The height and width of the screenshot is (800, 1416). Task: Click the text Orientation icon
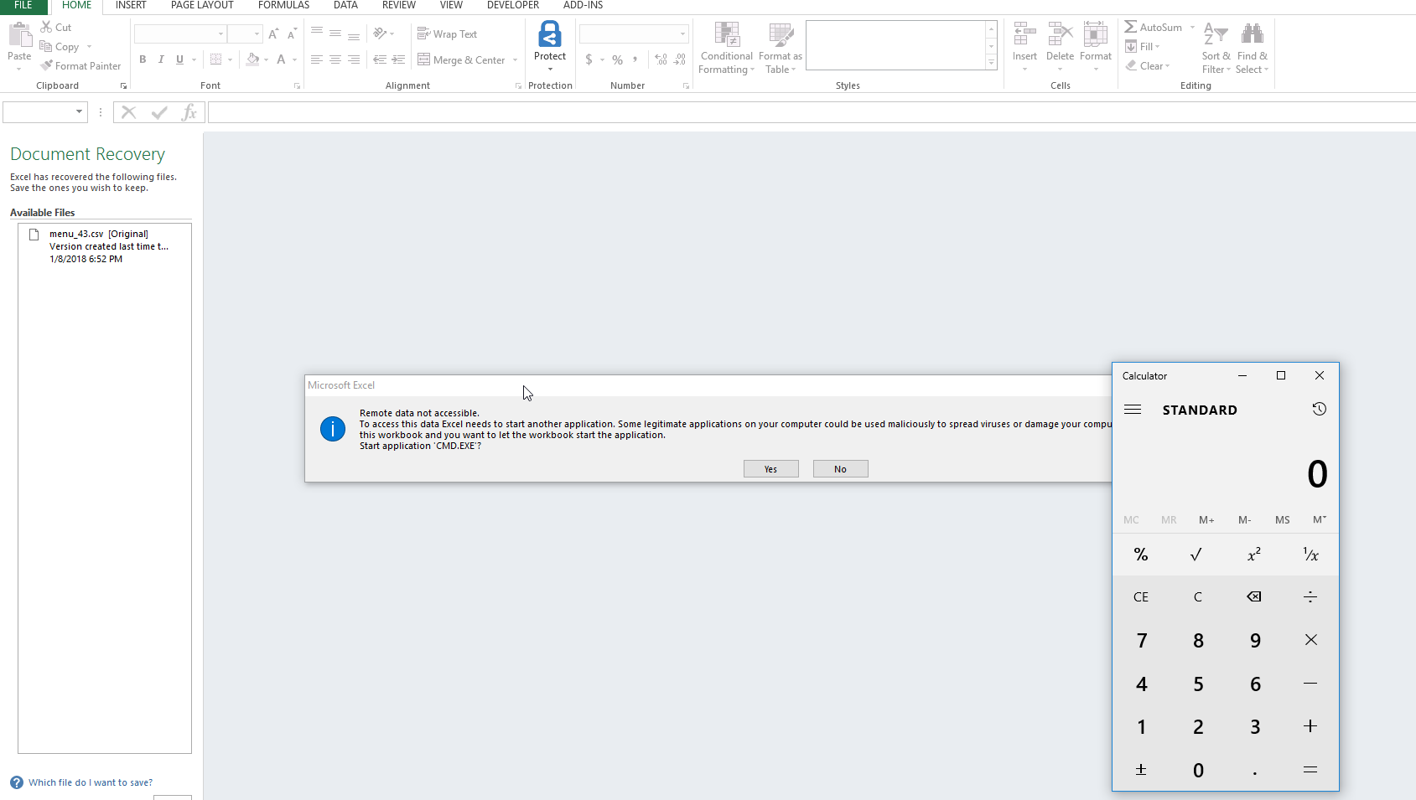(x=381, y=34)
